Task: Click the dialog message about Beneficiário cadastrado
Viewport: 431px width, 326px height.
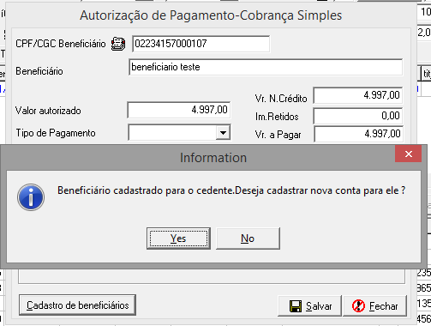Action: 231,190
